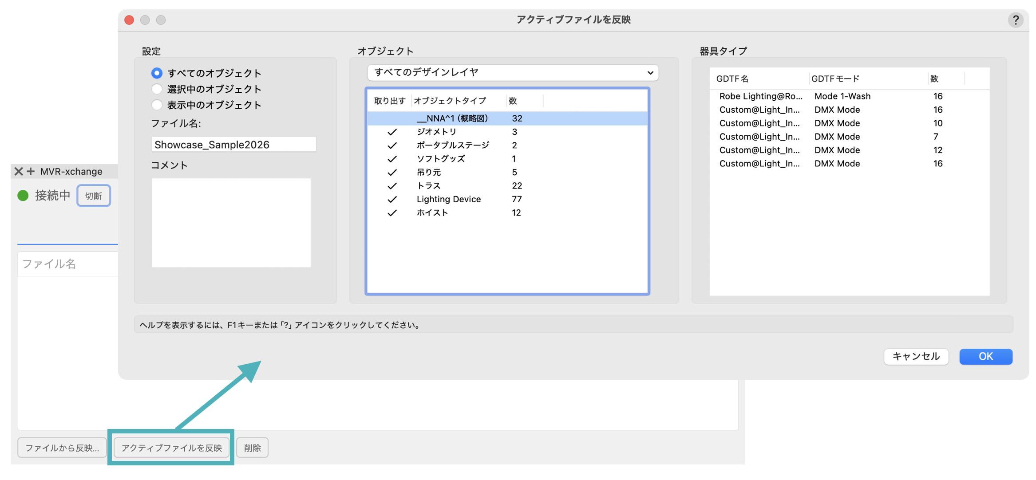Choose 表示中のオブジェクト radio option

tap(157, 105)
